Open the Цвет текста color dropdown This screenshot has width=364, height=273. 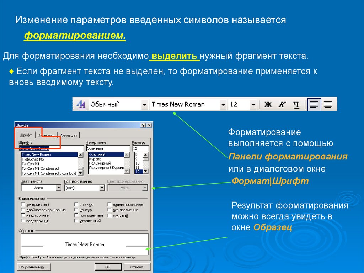point(59,188)
